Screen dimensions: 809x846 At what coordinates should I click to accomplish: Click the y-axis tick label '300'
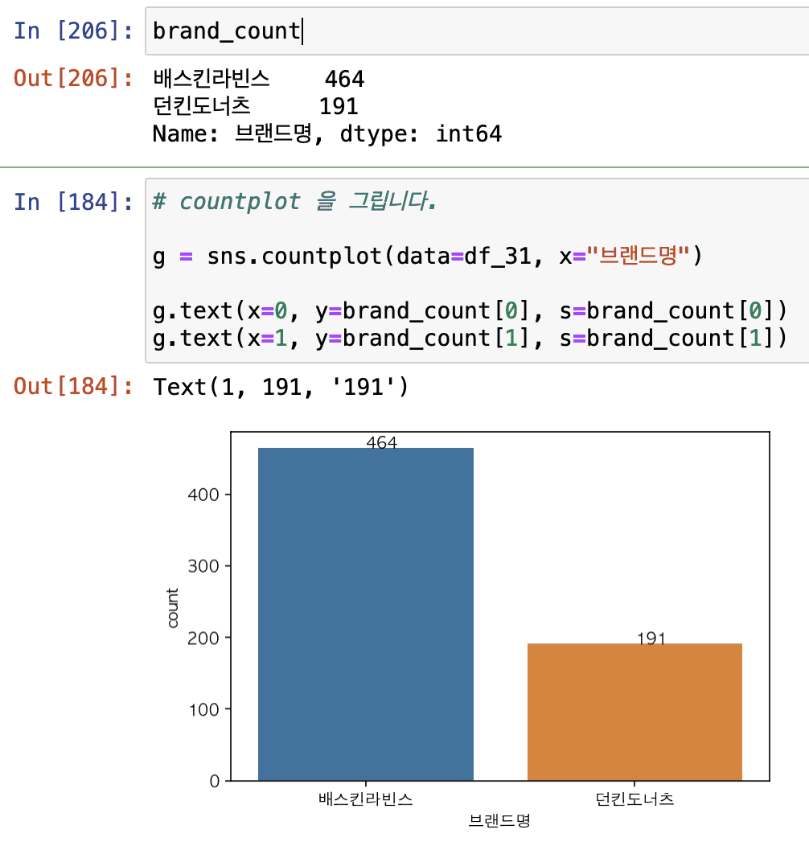(203, 566)
